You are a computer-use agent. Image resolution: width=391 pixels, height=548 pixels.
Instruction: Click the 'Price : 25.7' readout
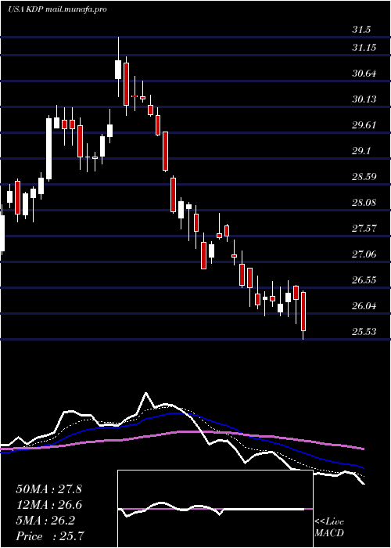tap(49, 536)
